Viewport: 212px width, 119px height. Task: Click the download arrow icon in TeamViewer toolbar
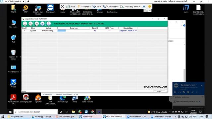pyautogui.click(x=144, y=6)
